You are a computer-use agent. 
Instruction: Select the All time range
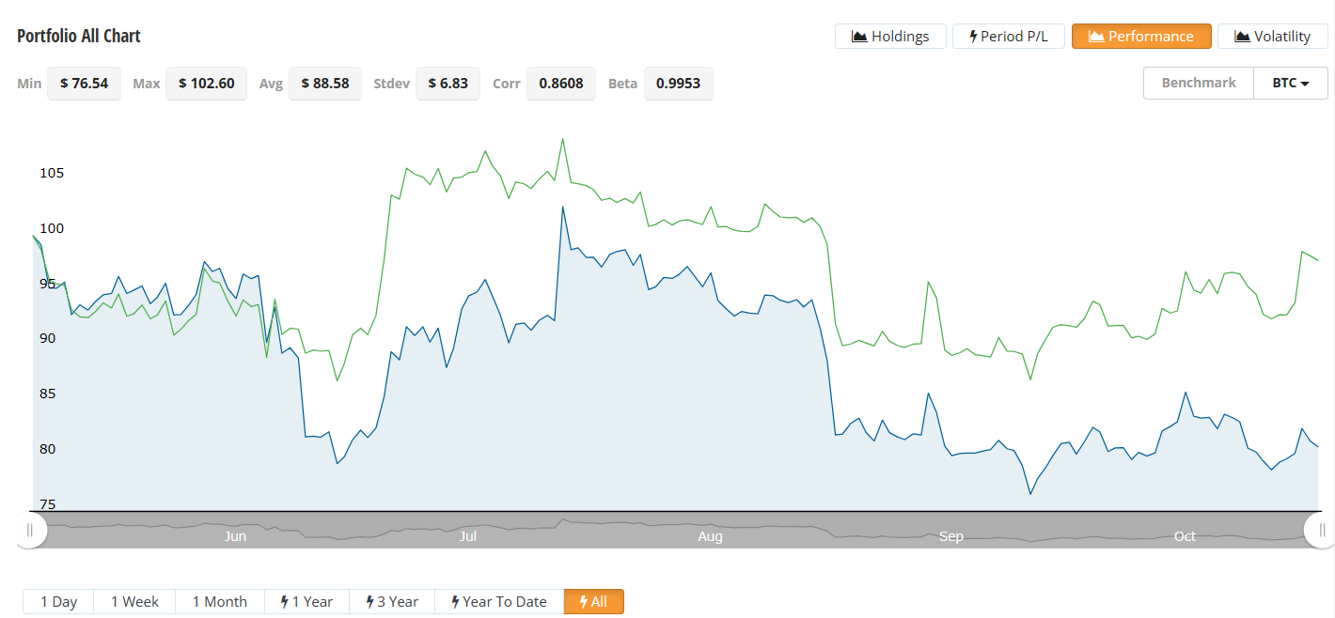click(593, 602)
